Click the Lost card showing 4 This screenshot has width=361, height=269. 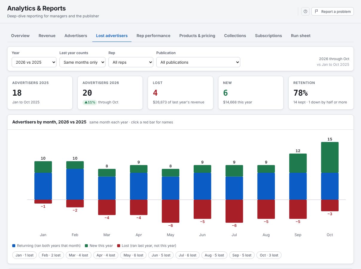[180, 93]
